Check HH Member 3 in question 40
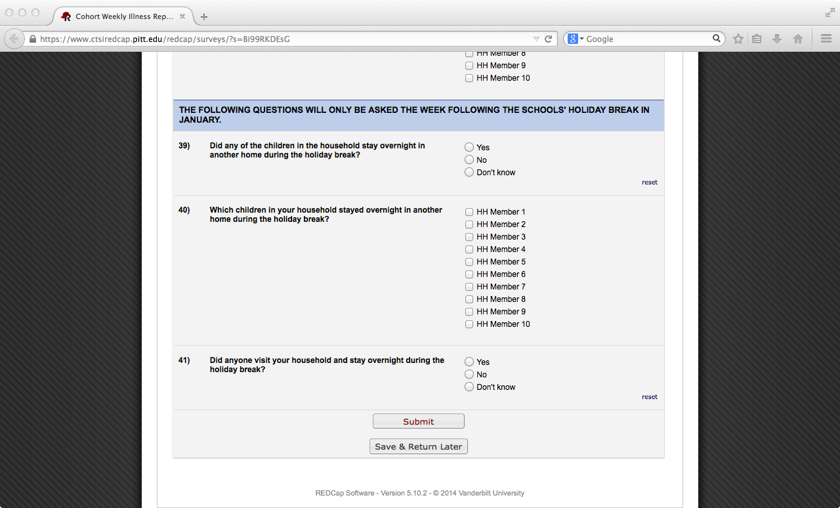The image size is (840, 508). (x=469, y=237)
